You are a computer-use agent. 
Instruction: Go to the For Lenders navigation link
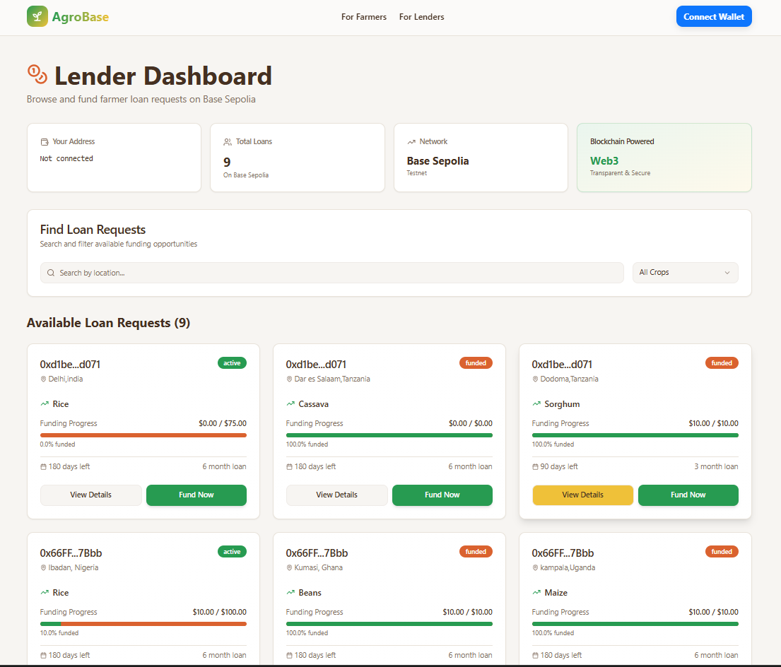pos(421,17)
